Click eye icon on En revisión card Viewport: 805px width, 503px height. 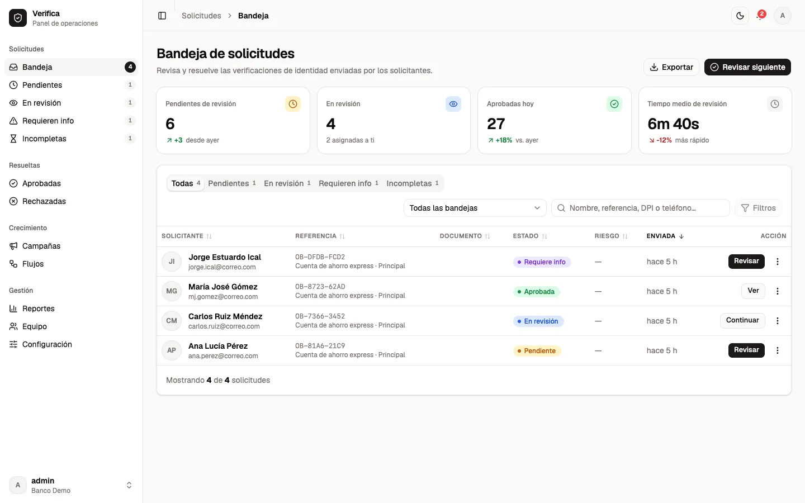click(453, 104)
